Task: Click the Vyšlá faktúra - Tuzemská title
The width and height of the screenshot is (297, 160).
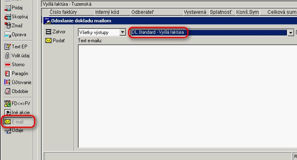Action: (67, 4)
